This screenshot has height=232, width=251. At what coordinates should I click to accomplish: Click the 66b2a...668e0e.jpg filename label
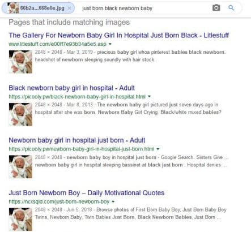[42, 8]
